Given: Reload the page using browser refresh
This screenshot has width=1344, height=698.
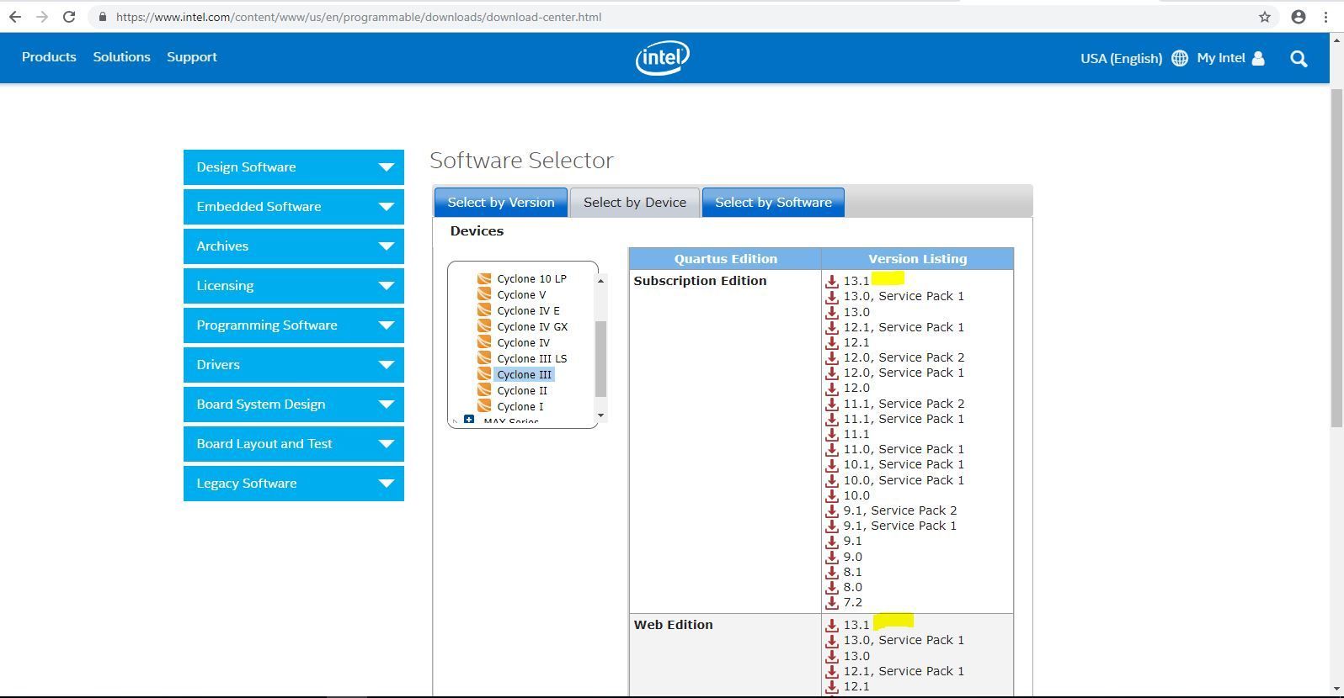Looking at the screenshot, I should (69, 17).
